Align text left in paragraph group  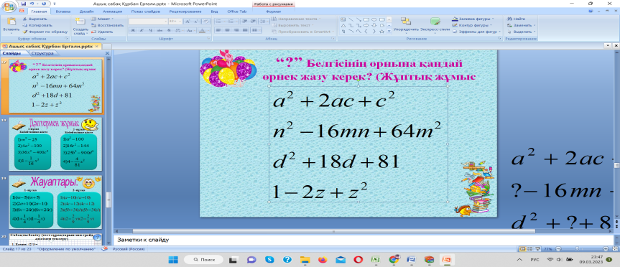coord(218,30)
